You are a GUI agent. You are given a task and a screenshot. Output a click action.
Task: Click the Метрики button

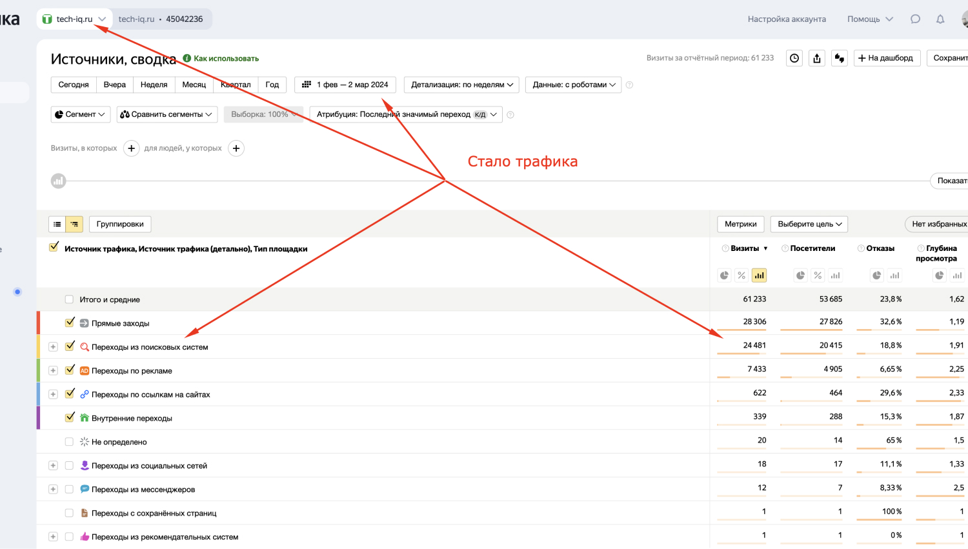740,224
